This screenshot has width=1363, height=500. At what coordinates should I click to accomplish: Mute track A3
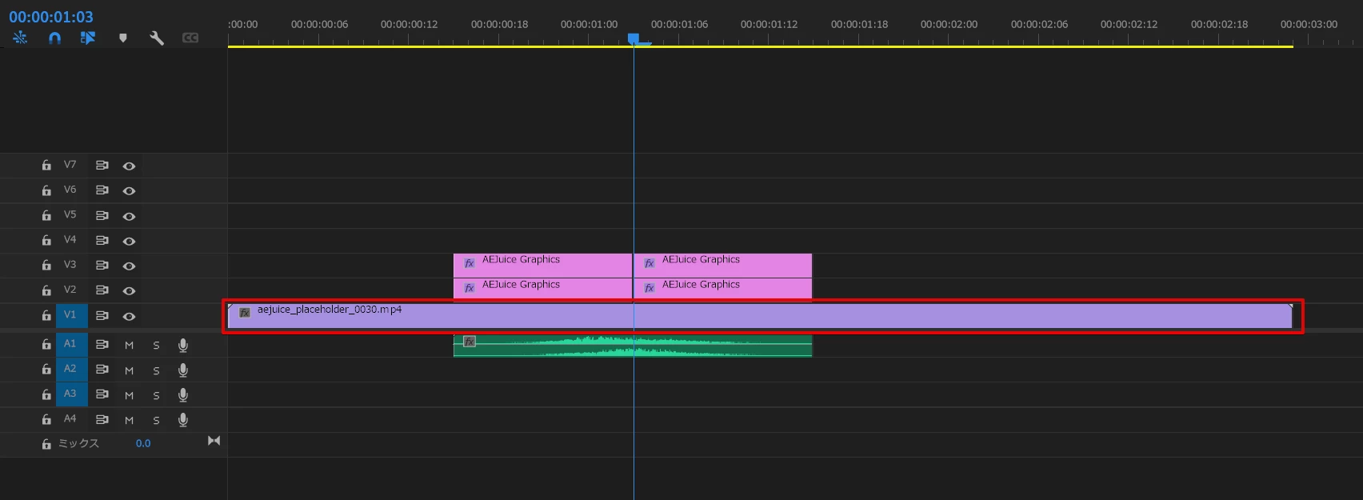pyautogui.click(x=129, y=395)
